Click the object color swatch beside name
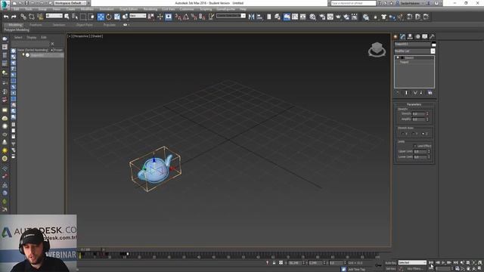The height and width of the screenshot is (272, 484). coord(433,45)
